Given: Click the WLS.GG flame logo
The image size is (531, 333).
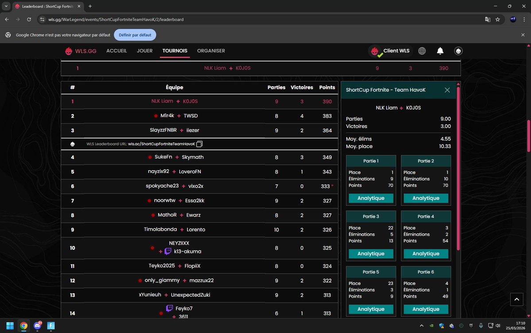Looking at the screenshot, I should pos(69,51).
